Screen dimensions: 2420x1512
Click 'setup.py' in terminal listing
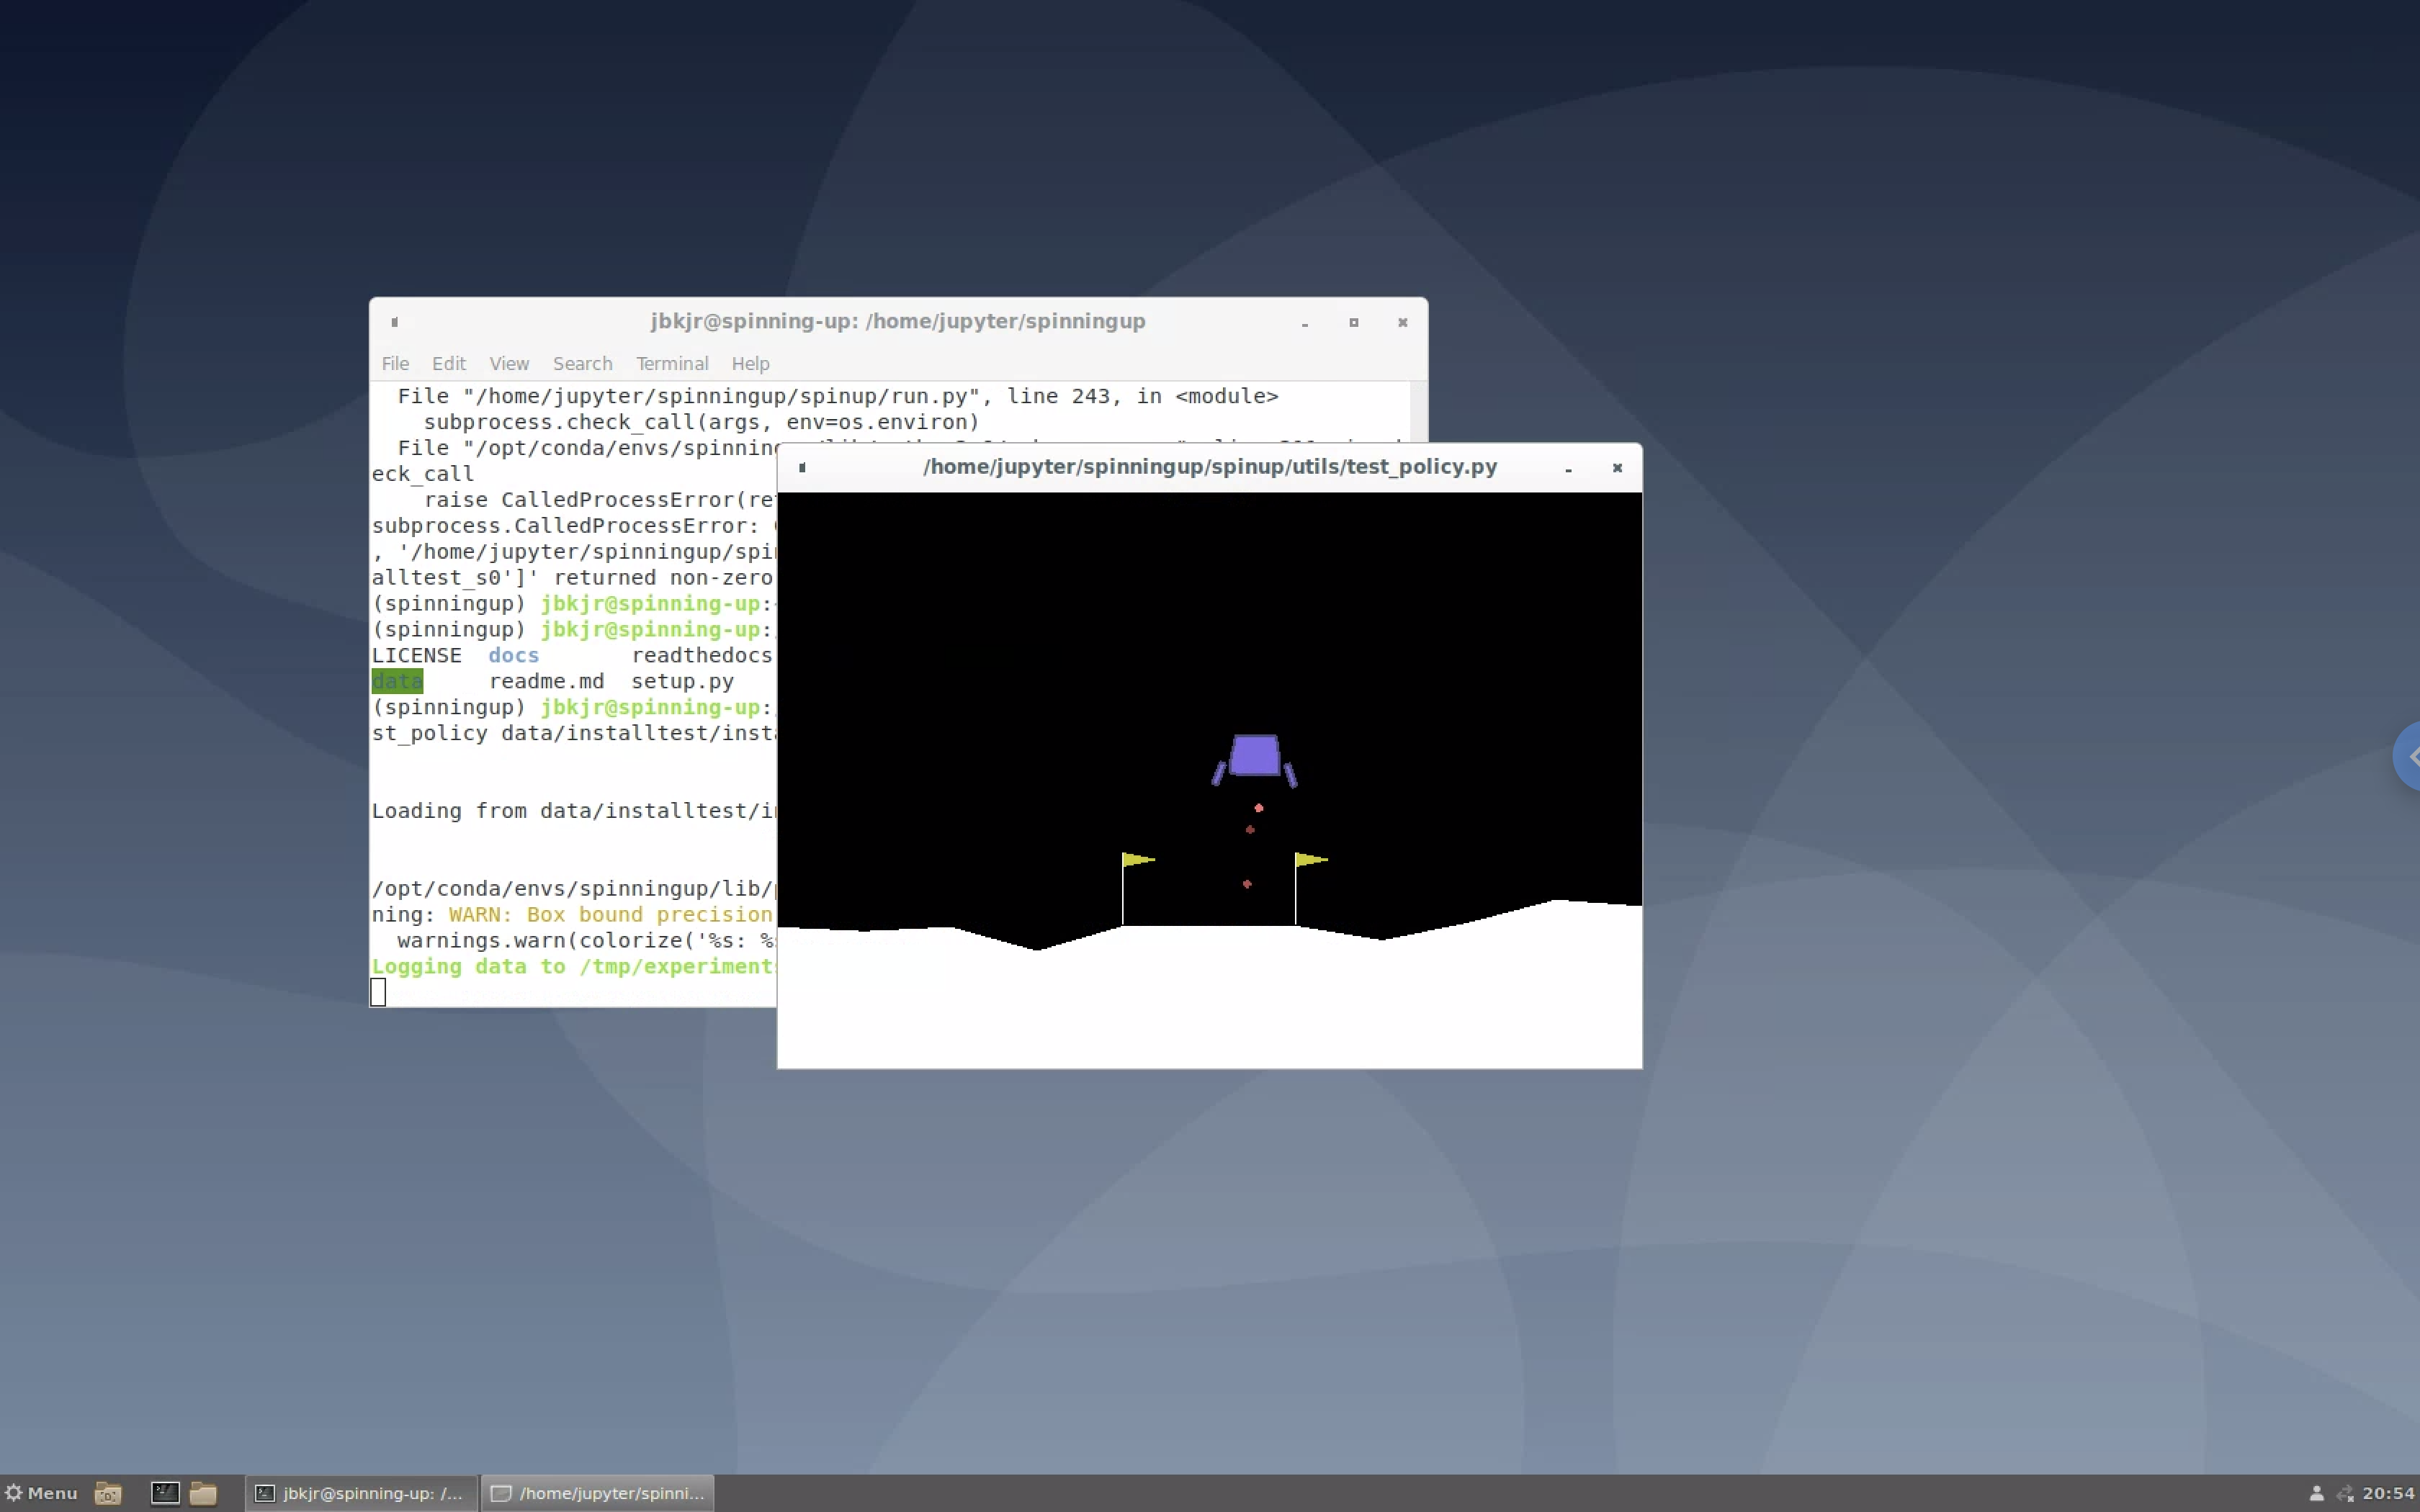pyautogui.click(x=682, y=681)
